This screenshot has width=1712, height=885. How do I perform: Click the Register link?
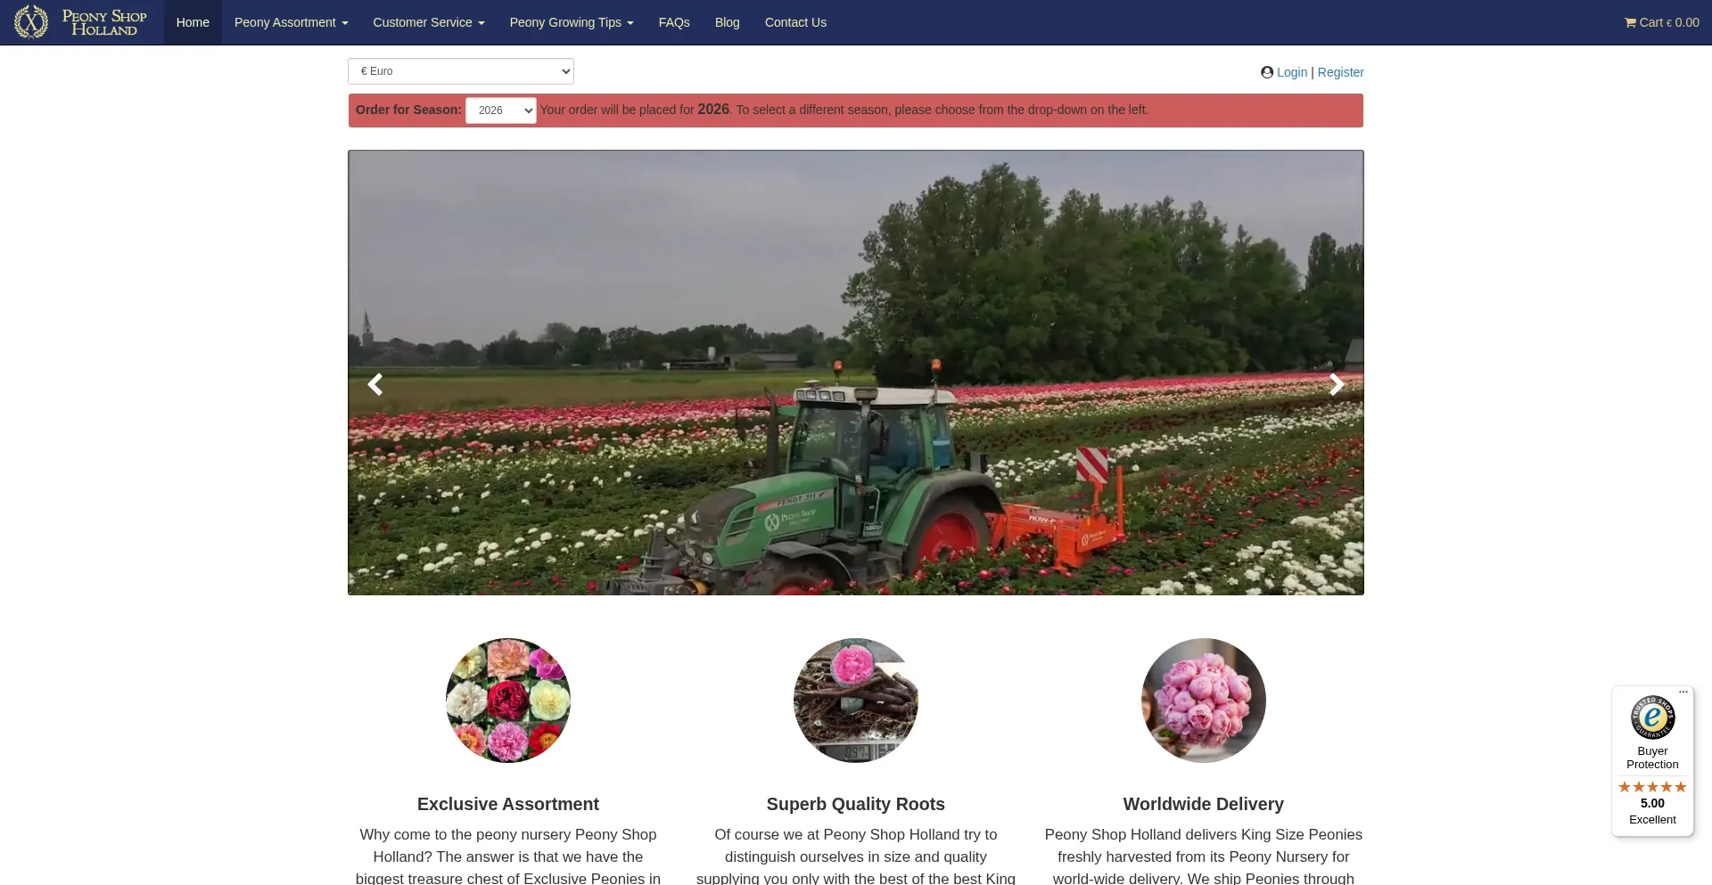[x=1340, y=72]
